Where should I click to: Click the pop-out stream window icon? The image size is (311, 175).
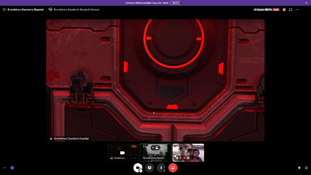[x=291, y=10]
